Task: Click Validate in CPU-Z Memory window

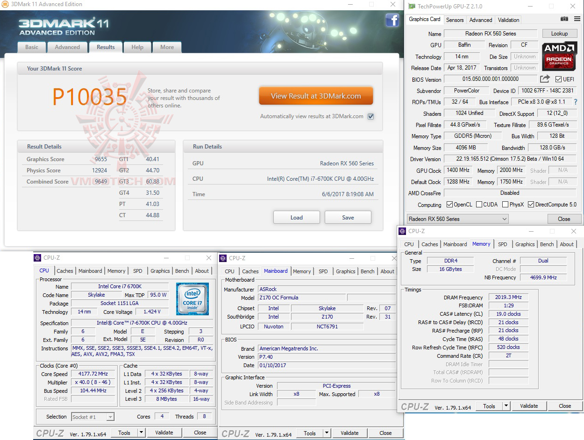Action: pyautogui.click(x=529, y=406)
